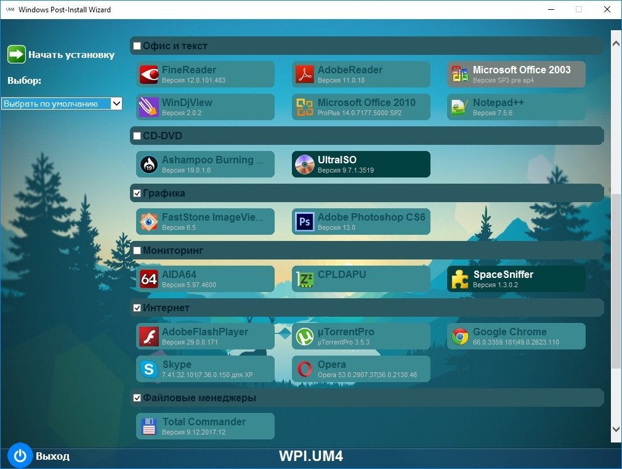Select the WinDjView 2.0.2 entry
The width and height of the screenshot is (622, 469).
pos(205,107)
